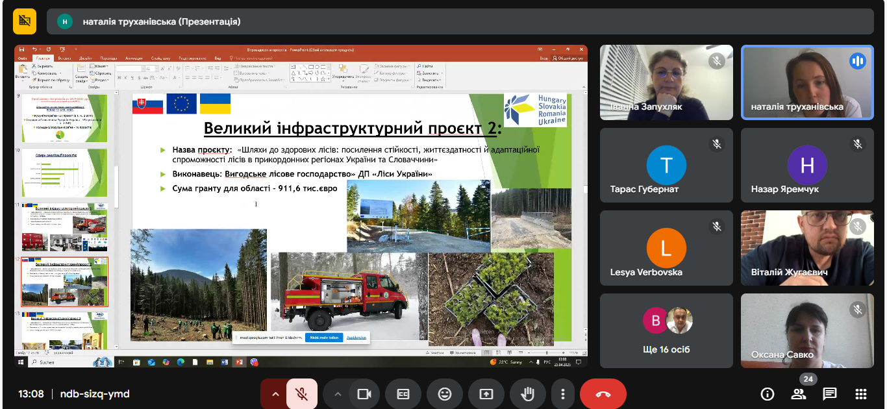Click Найти in the editing group
Screen dimensions: 887x409
coord(425,66)
